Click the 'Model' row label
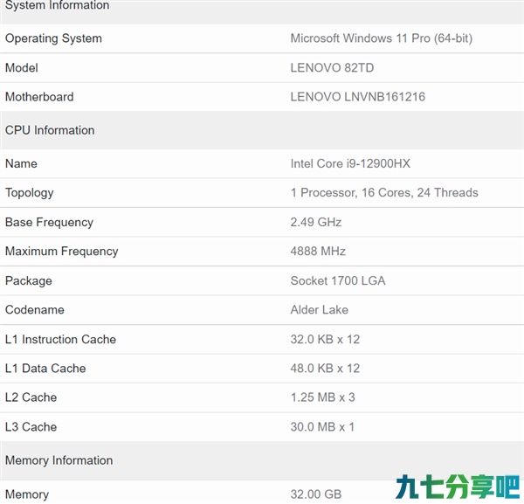The image size is (524, 504). (21, 68)
